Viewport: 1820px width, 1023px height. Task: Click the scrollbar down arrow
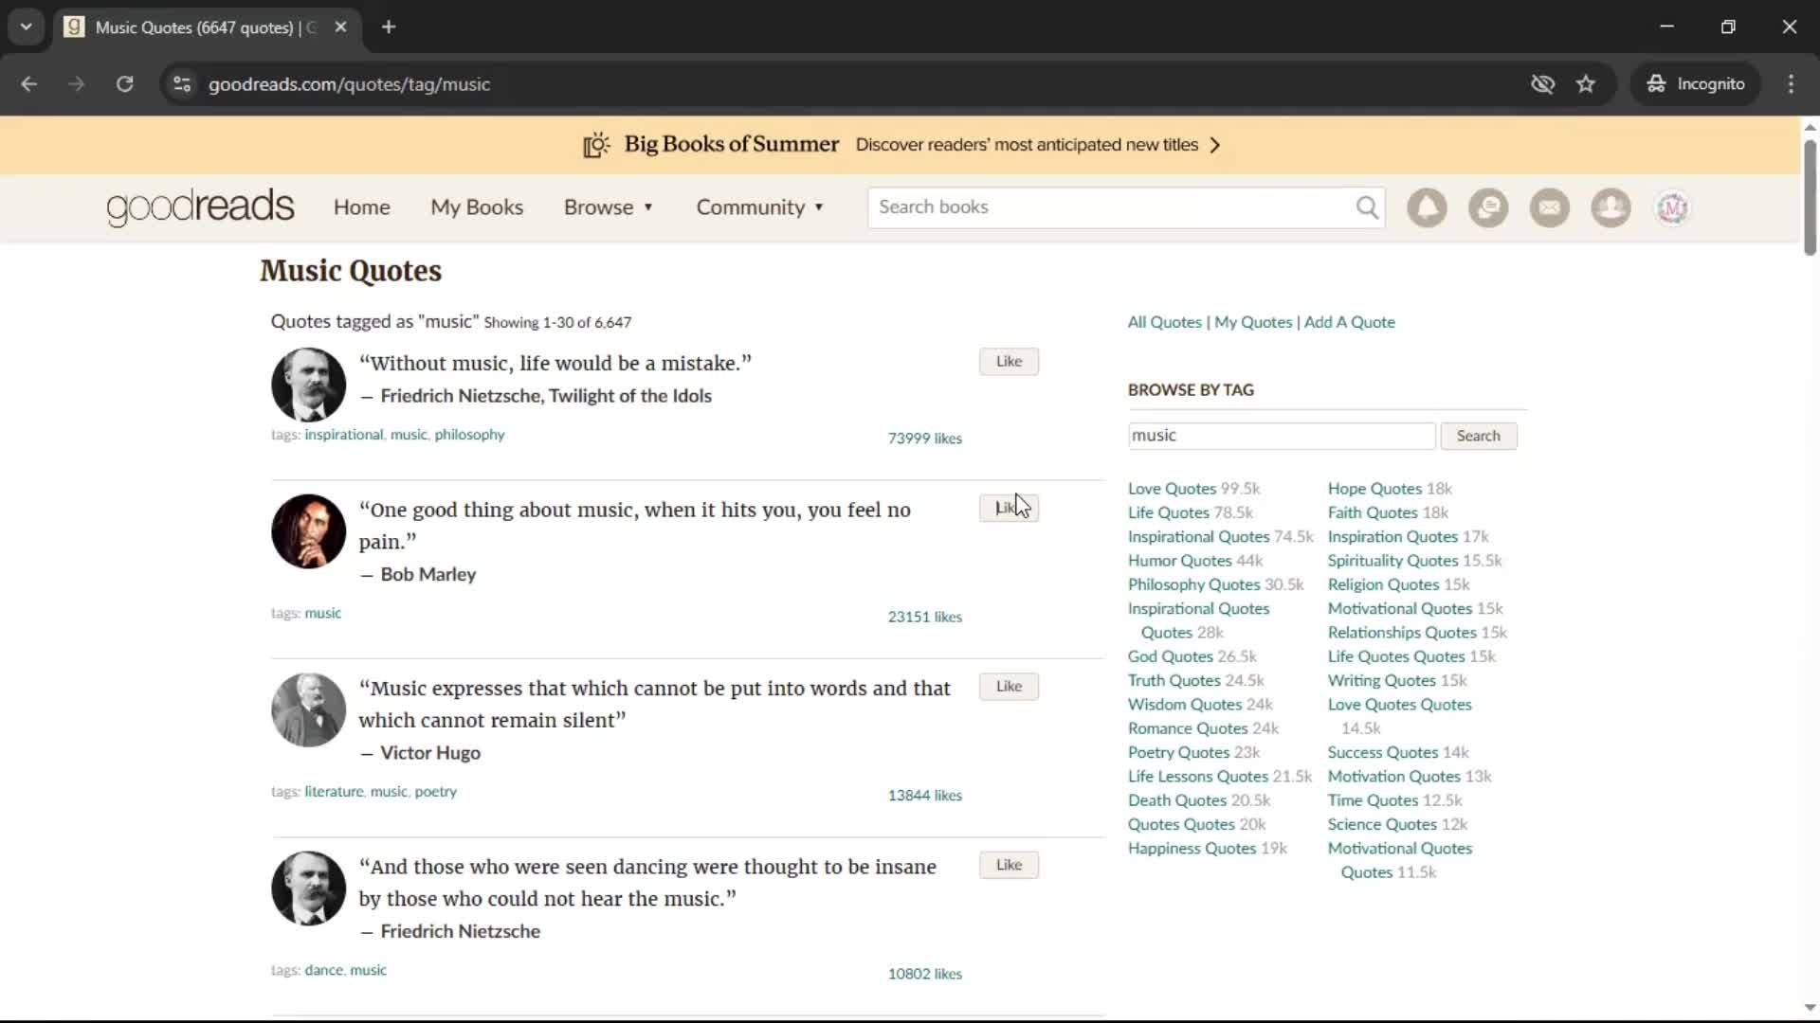tap(1810, 1008)
